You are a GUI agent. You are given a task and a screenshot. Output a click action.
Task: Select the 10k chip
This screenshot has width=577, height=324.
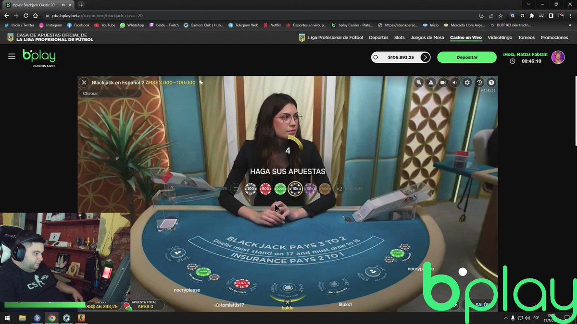295,189
